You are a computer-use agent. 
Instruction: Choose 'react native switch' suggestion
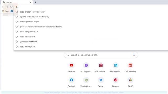[91, 37]
